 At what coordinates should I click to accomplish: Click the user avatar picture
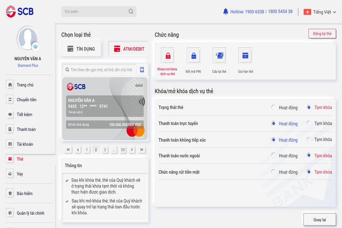tap(27, 38)
